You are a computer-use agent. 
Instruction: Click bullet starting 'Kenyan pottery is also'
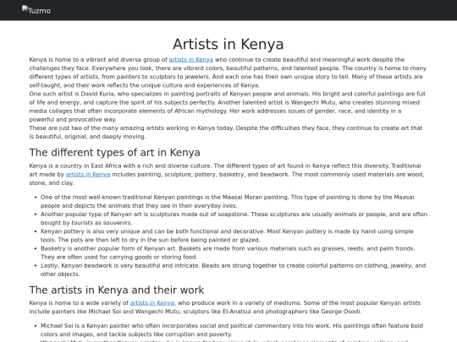click(x=227, y=236)
